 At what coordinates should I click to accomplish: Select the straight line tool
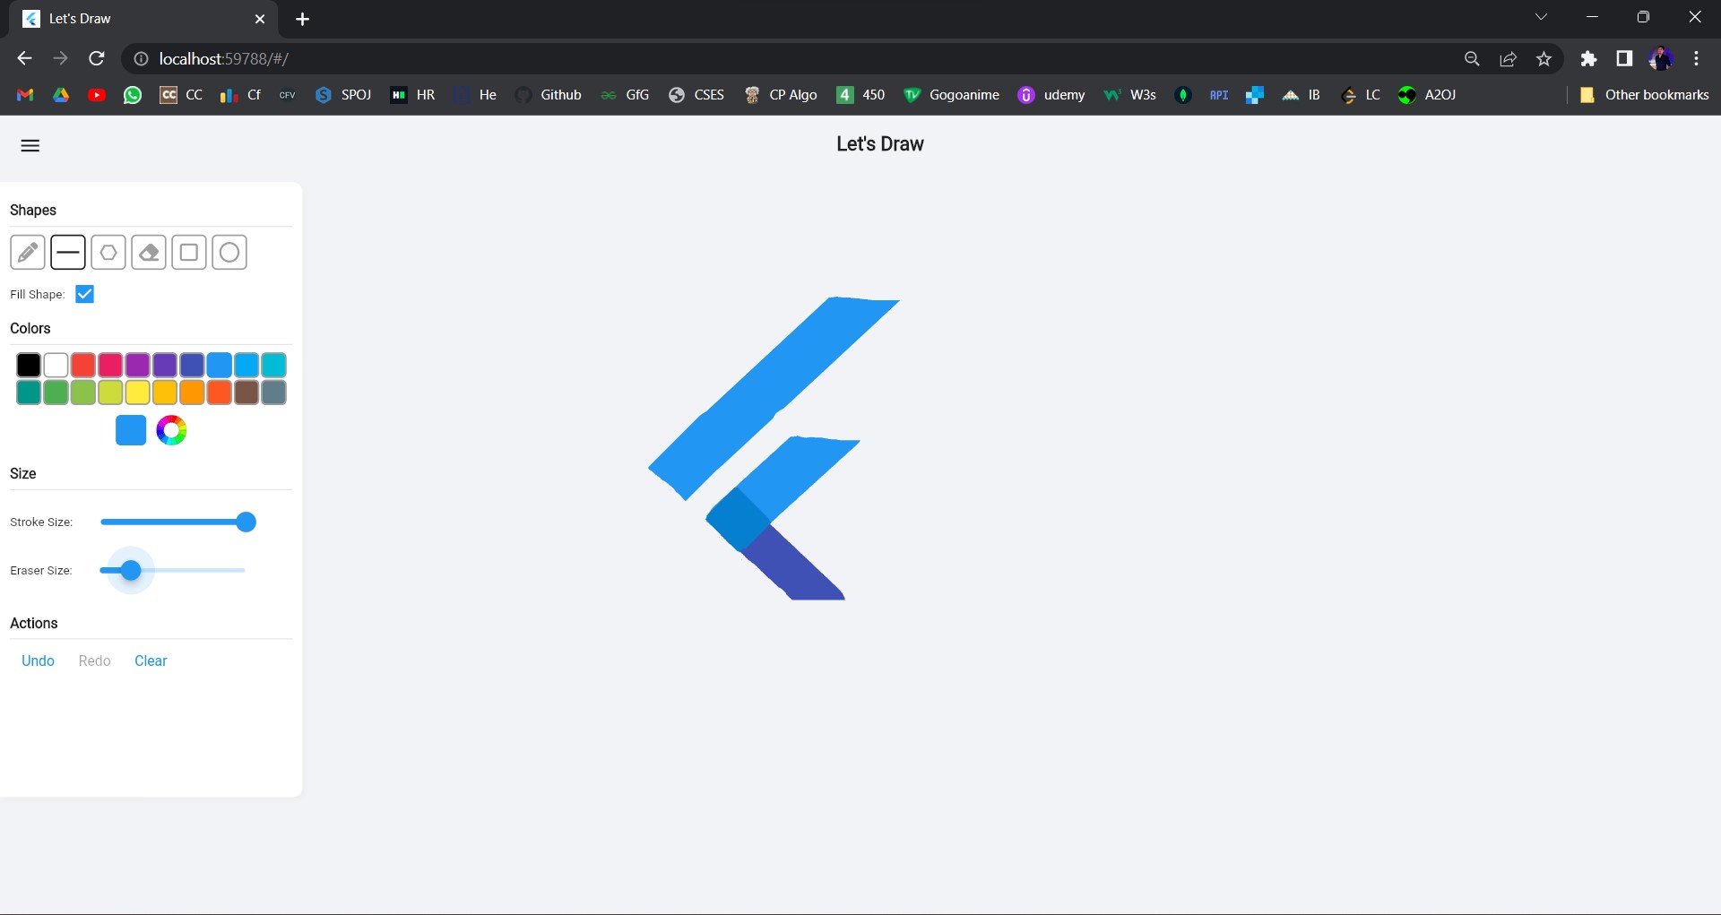68,253
